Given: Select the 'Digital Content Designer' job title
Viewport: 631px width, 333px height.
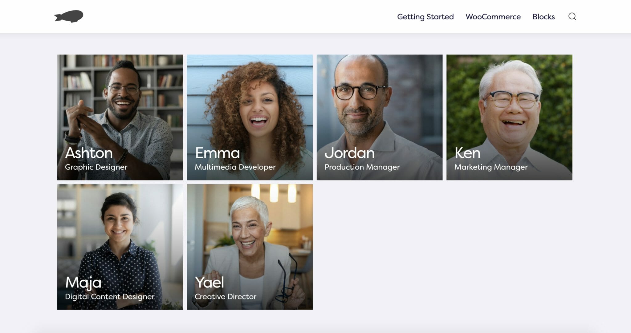Looking at the screenshot, I should pyautogui.click(x=110, y=296).
